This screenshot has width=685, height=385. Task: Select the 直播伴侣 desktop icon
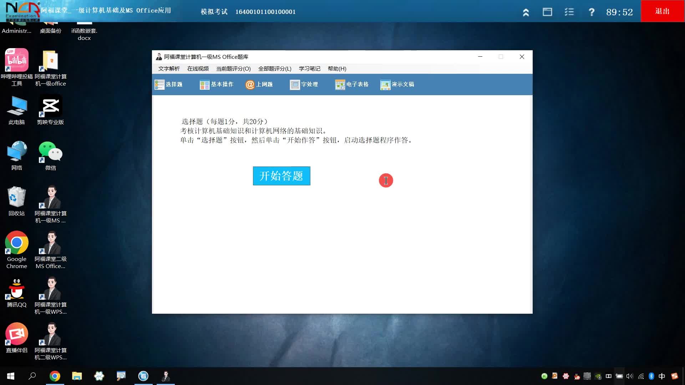pos(17,338)
